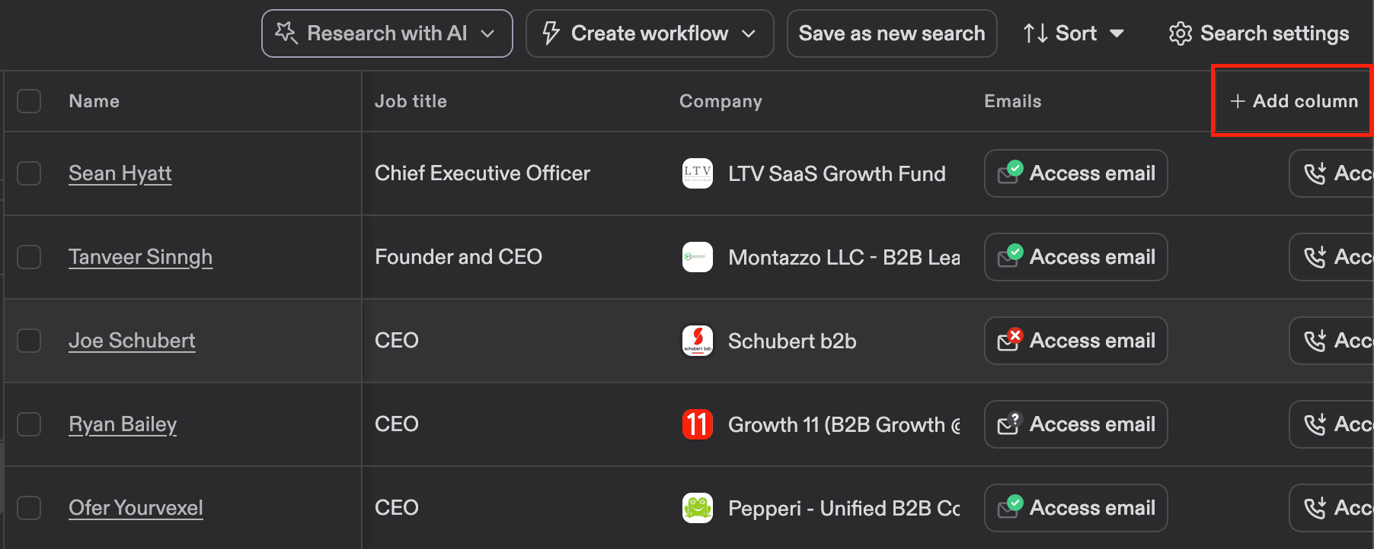Access email for Ryan Bailey
This screenshot has height=549, width=1374.
1075,424
